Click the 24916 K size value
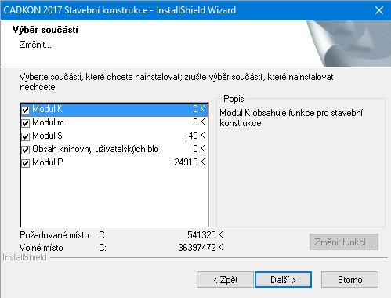This screenshot has width=391, height=298. click(x=190, y=162)
